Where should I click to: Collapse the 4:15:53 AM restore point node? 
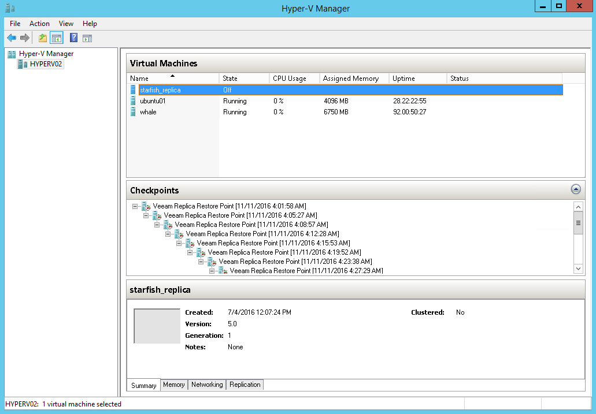pyautogui.click(x=179, y=243)
